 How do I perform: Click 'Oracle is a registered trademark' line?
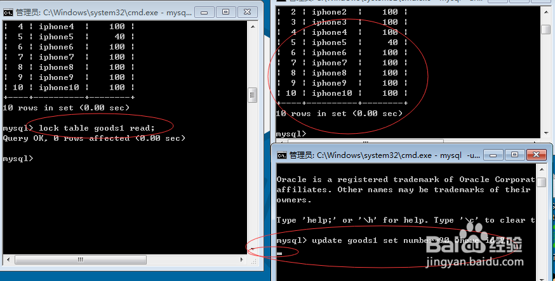tap(406, 180)
